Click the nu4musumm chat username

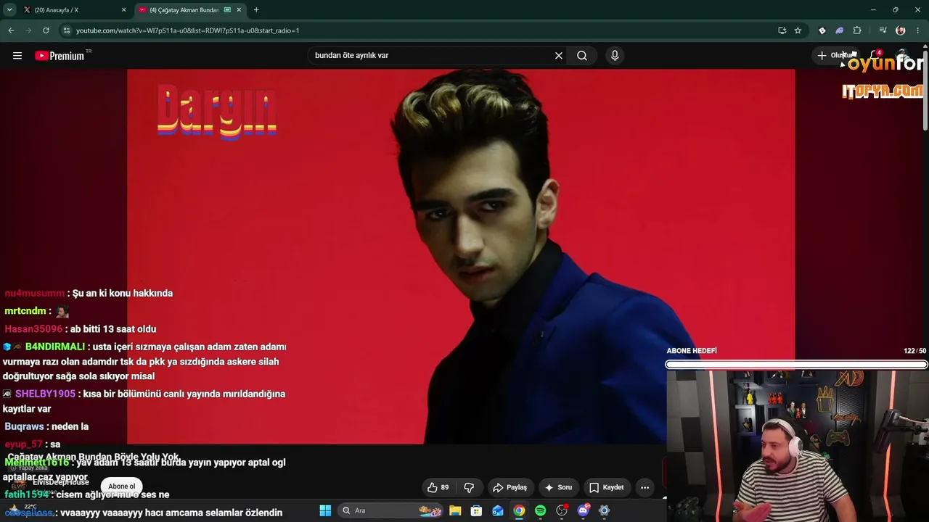35,293
